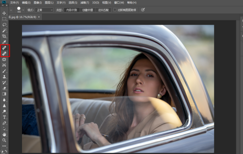Toggle the pen pressure size icon
Image resolution: width=243 pixels, height=154 pixels.
click(143, 10)
